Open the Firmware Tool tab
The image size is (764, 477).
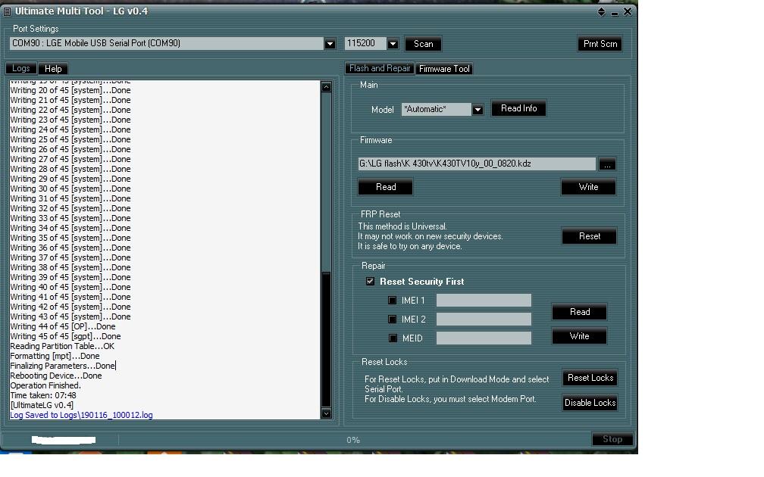coord(444,69)
